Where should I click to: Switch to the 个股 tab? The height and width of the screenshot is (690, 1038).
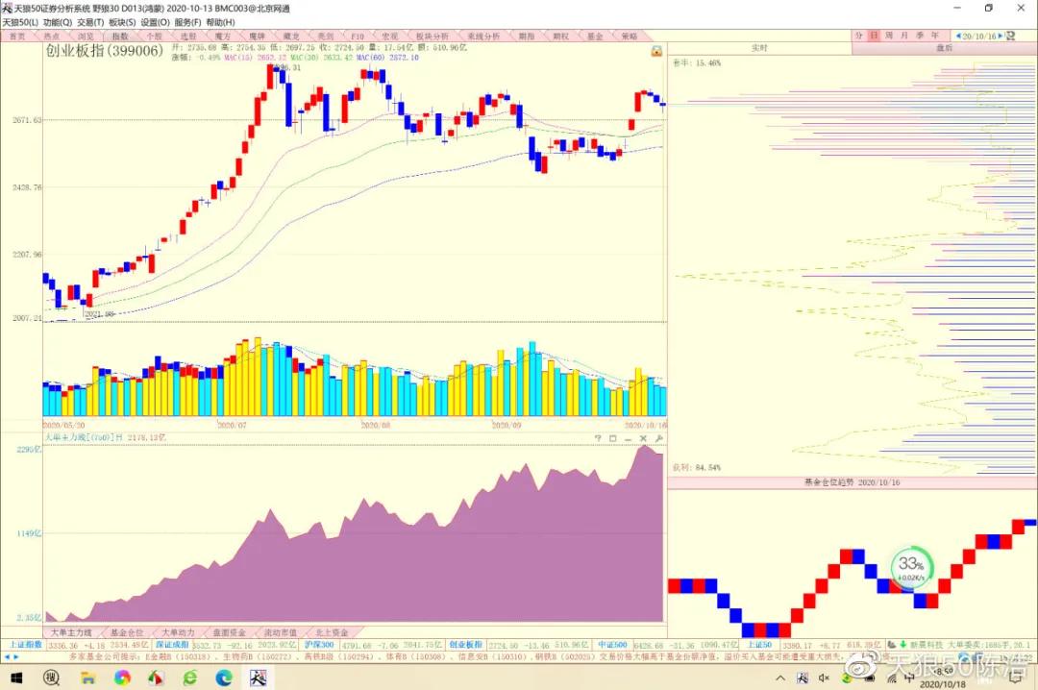(x=154, y=36)
